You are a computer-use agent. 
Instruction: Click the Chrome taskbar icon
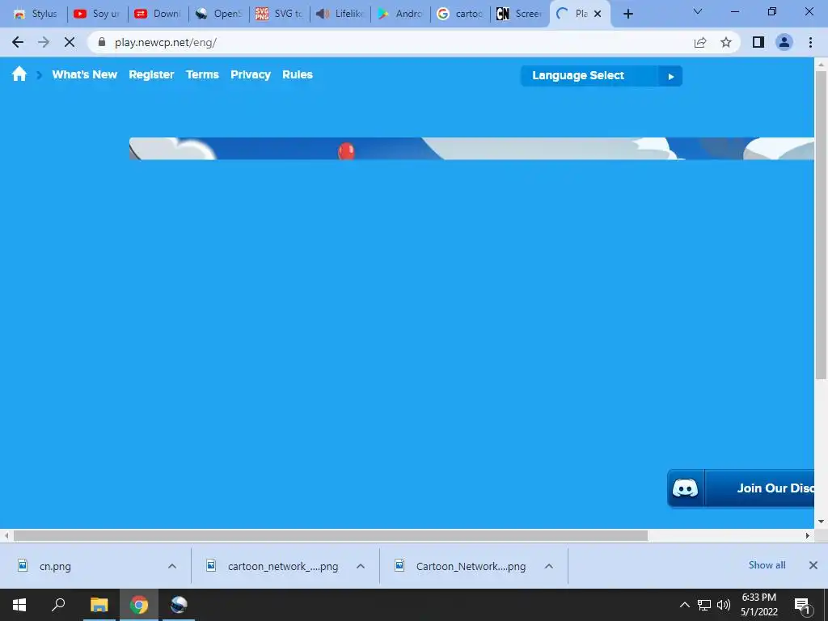pyautogui.click(x=139, y=605)
